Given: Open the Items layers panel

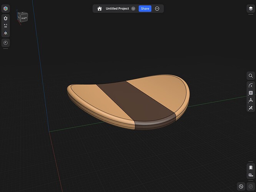Looking at the screenshot, I should pyautogui.click(x=251, y=8).
